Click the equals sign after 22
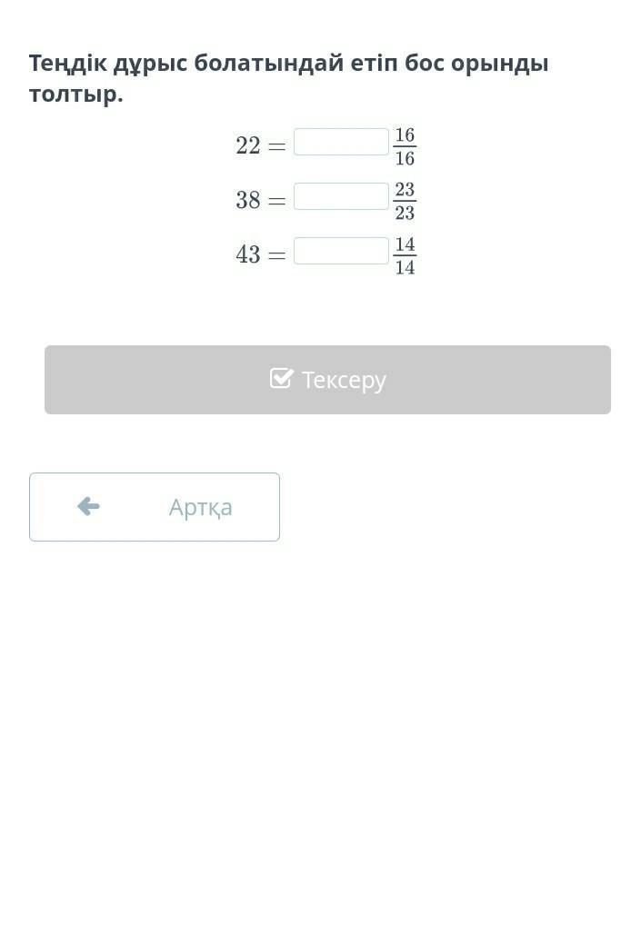The width and height of the screenshot is (641, 934). point(276,146)
